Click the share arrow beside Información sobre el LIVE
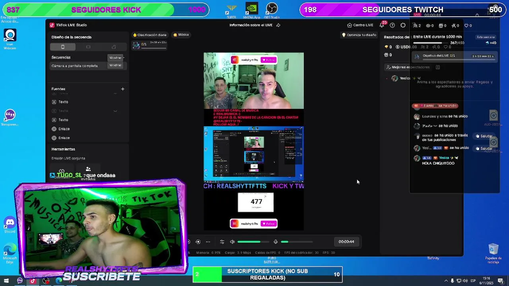The width and height of the screenshot is (509, 286). click(278, 25)
